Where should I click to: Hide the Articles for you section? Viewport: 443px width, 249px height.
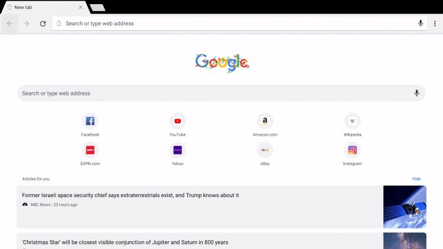416,179
